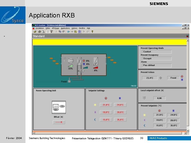Click the print toolbar icon
The width and height of the screenshot is (191, 143).
(x=40, y=32)
